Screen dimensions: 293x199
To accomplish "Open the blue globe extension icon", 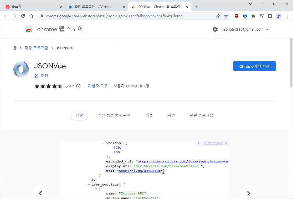I will tap(245, 16).
